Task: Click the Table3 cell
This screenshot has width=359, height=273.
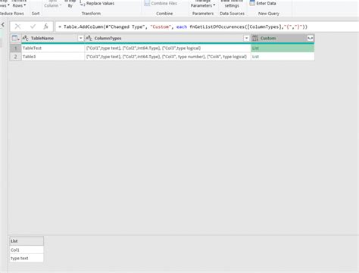Action: click(53, 57)
